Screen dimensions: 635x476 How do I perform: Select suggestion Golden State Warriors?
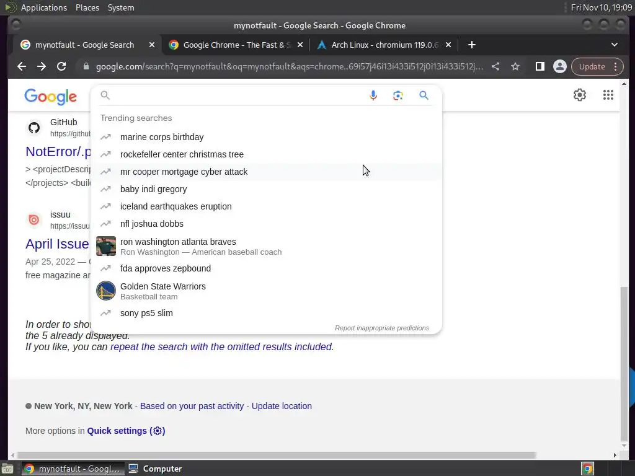[x=267, y=291]
